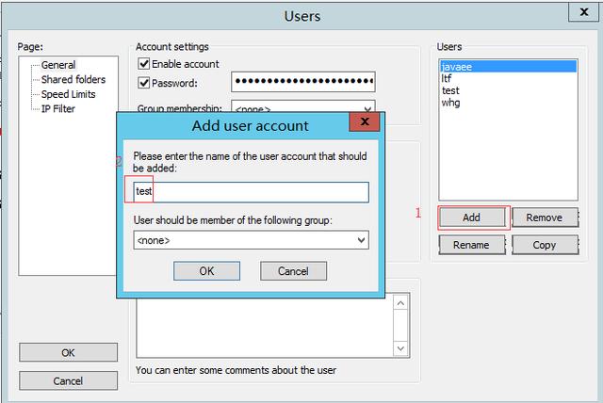Confirm with OK in Add user account dialog
Viewport: 603px width, 403px height.
[206, 271]
